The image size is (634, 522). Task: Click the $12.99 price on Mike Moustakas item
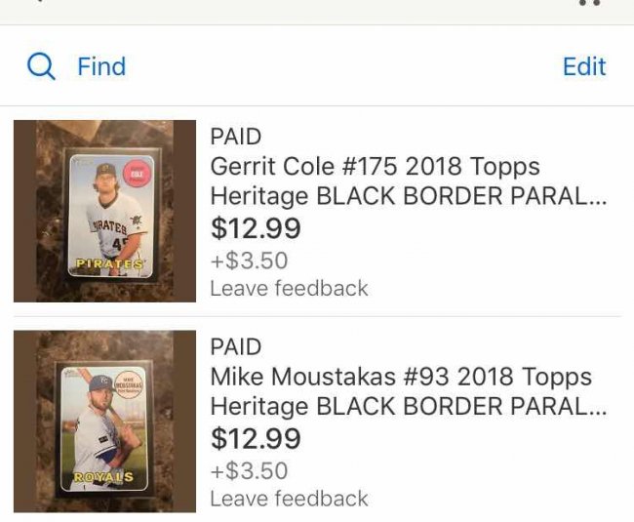(256, 439)
